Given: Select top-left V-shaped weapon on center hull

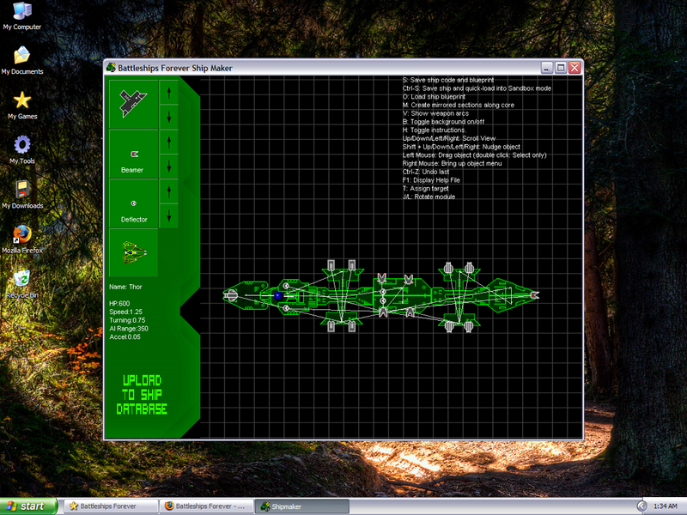Looking at the screenshot, I should tap(382, 278).
